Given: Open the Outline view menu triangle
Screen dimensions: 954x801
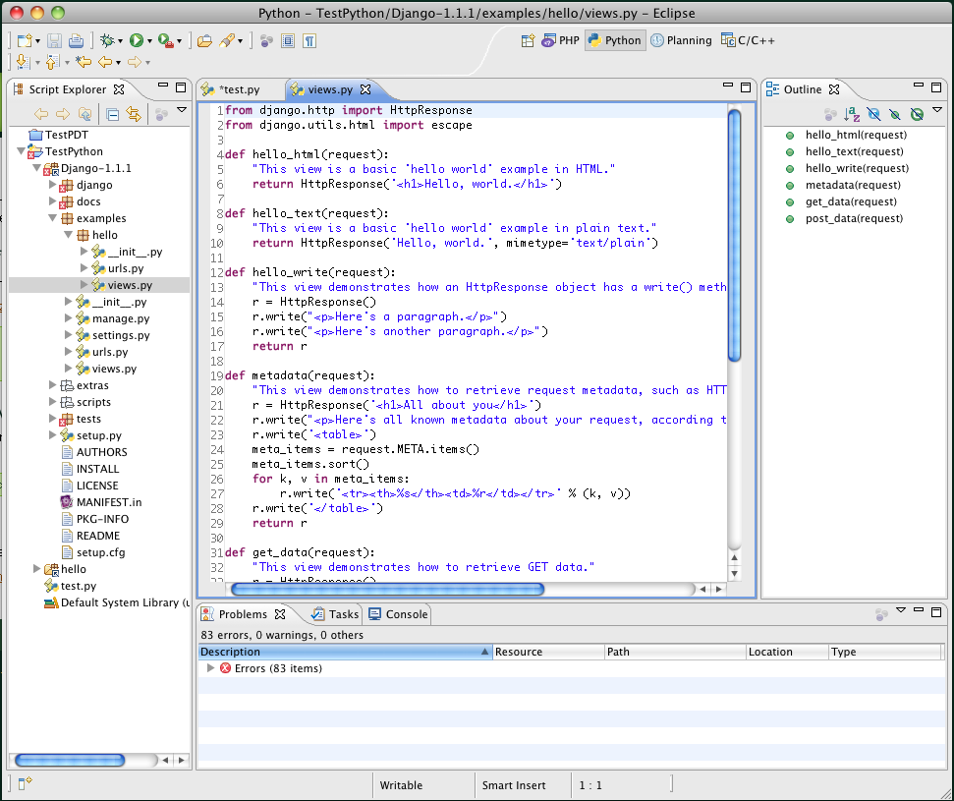Looking at the screenshot, I should (x=937, y=109).
